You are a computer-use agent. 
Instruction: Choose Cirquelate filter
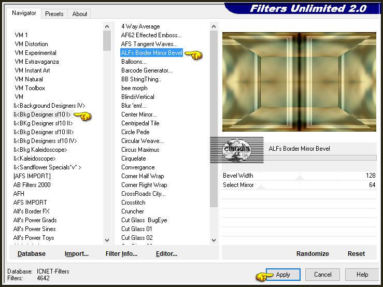[x=134, y=159]
